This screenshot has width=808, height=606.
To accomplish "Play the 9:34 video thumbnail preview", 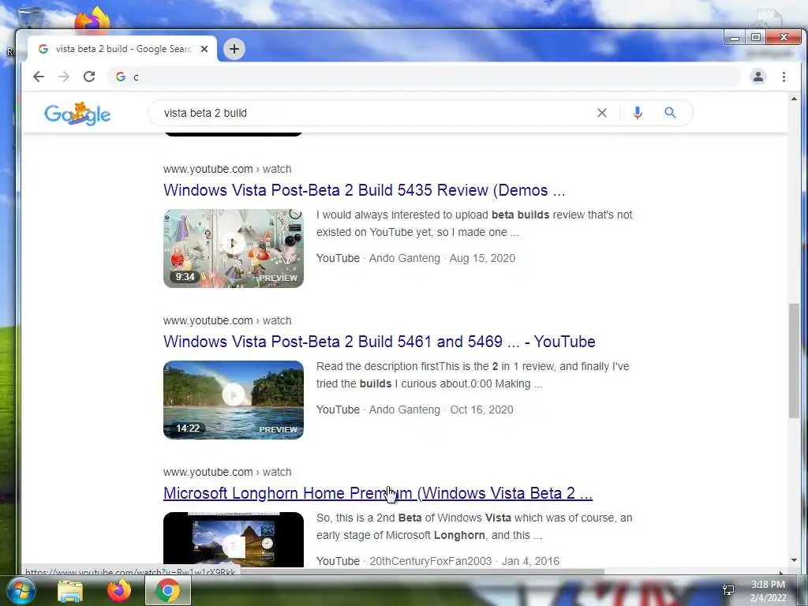I will click(234, 249).
